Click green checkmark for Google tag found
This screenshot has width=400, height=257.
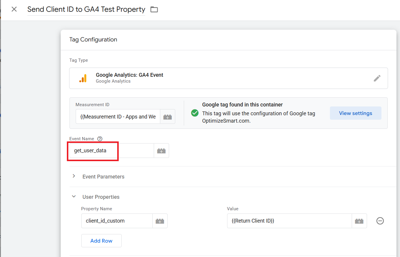(195, 113)
